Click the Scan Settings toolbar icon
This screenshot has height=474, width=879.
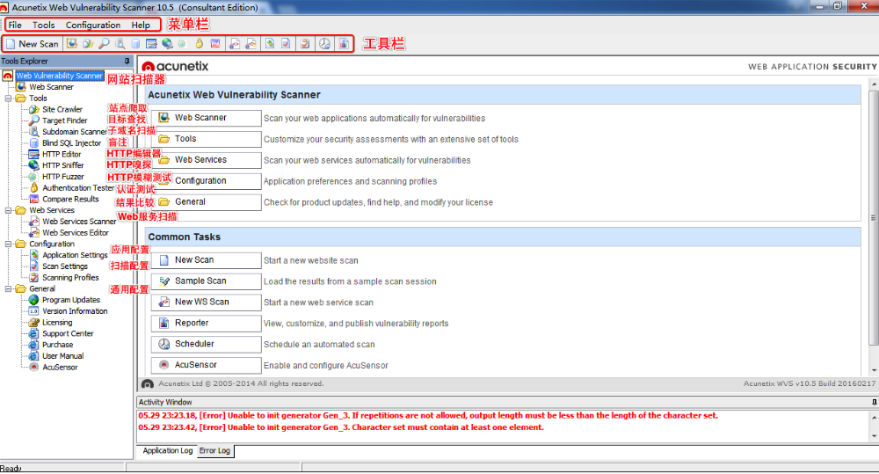coord(286,44)
